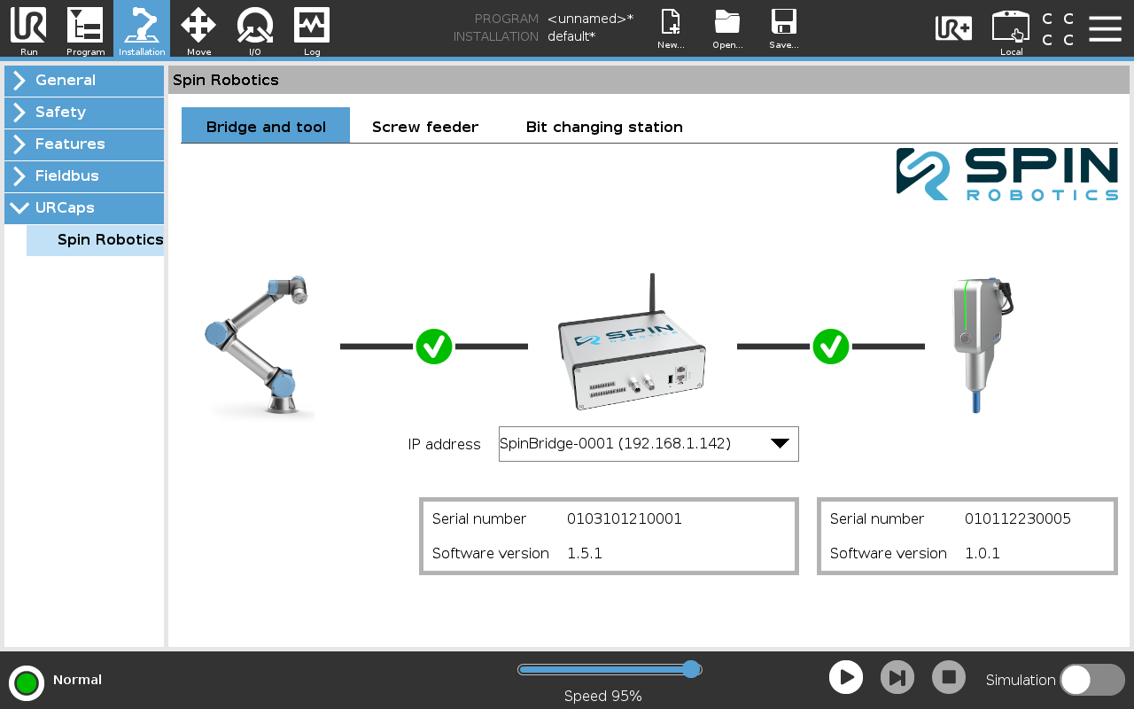Click green checkmark between bridge and tool
Screen dimensions: 1134x709
pos(831,347)
